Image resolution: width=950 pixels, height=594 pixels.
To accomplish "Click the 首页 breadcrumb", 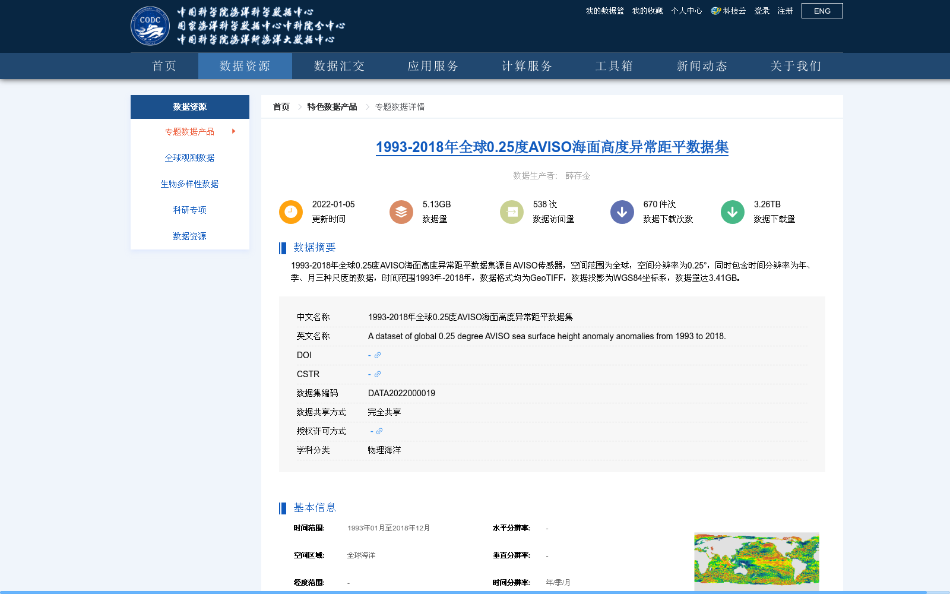I will 281,107.
